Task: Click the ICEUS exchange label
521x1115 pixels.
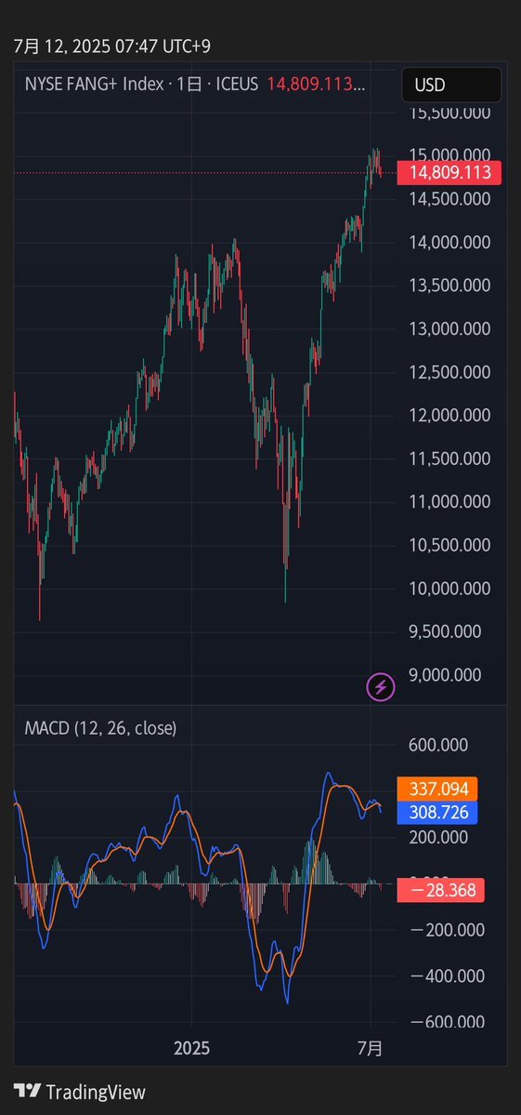Action: 236,85
